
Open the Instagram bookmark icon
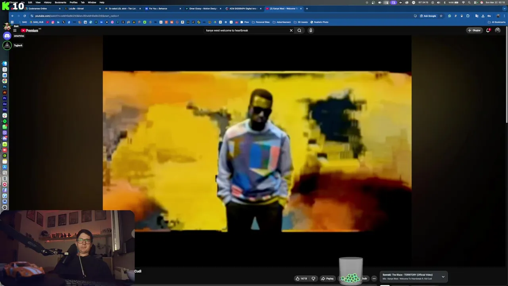click(x=53, y=22)
